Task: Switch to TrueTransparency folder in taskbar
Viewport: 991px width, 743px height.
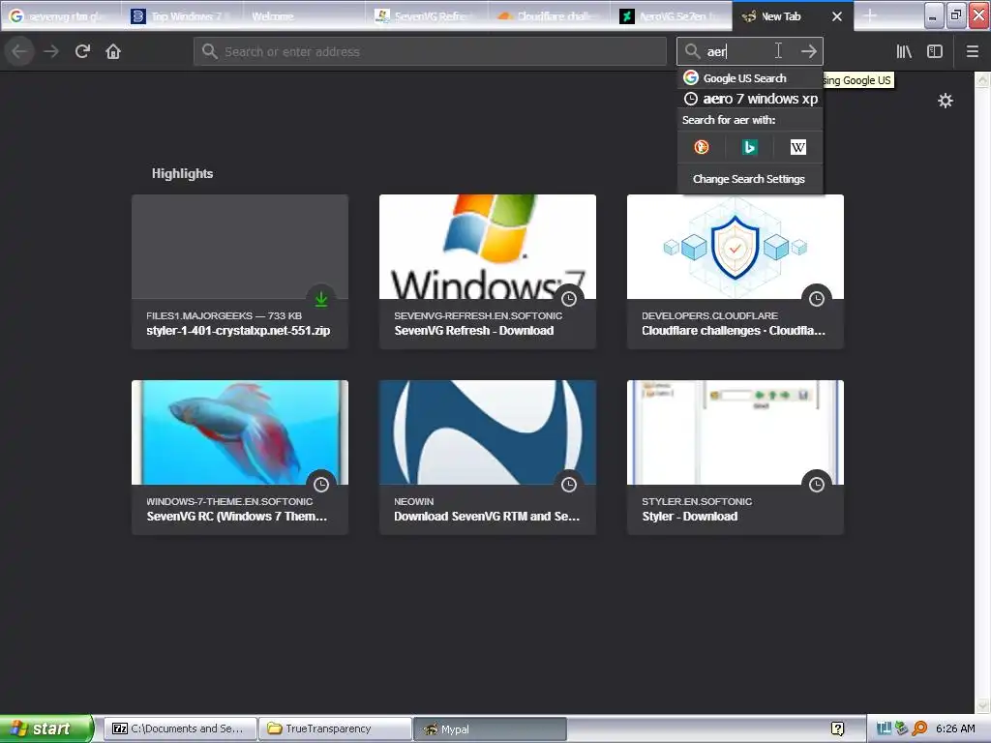Action: (x=335, y=728)
